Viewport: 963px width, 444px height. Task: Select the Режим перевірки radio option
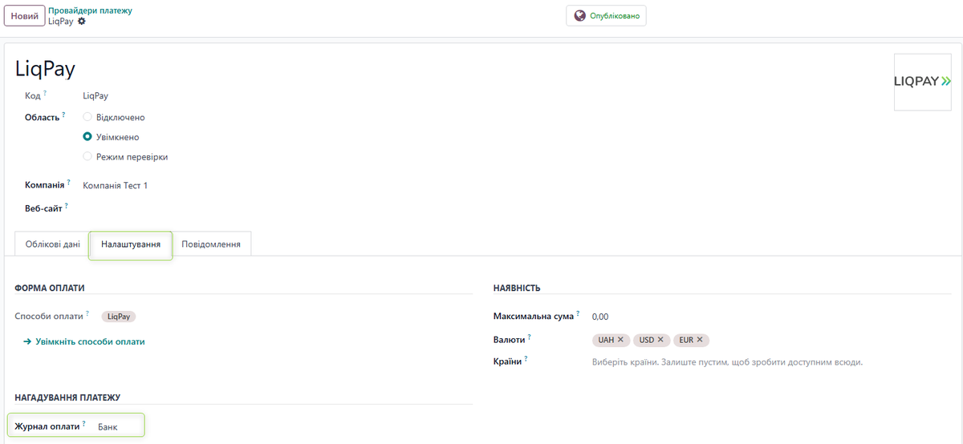point(87,157)
